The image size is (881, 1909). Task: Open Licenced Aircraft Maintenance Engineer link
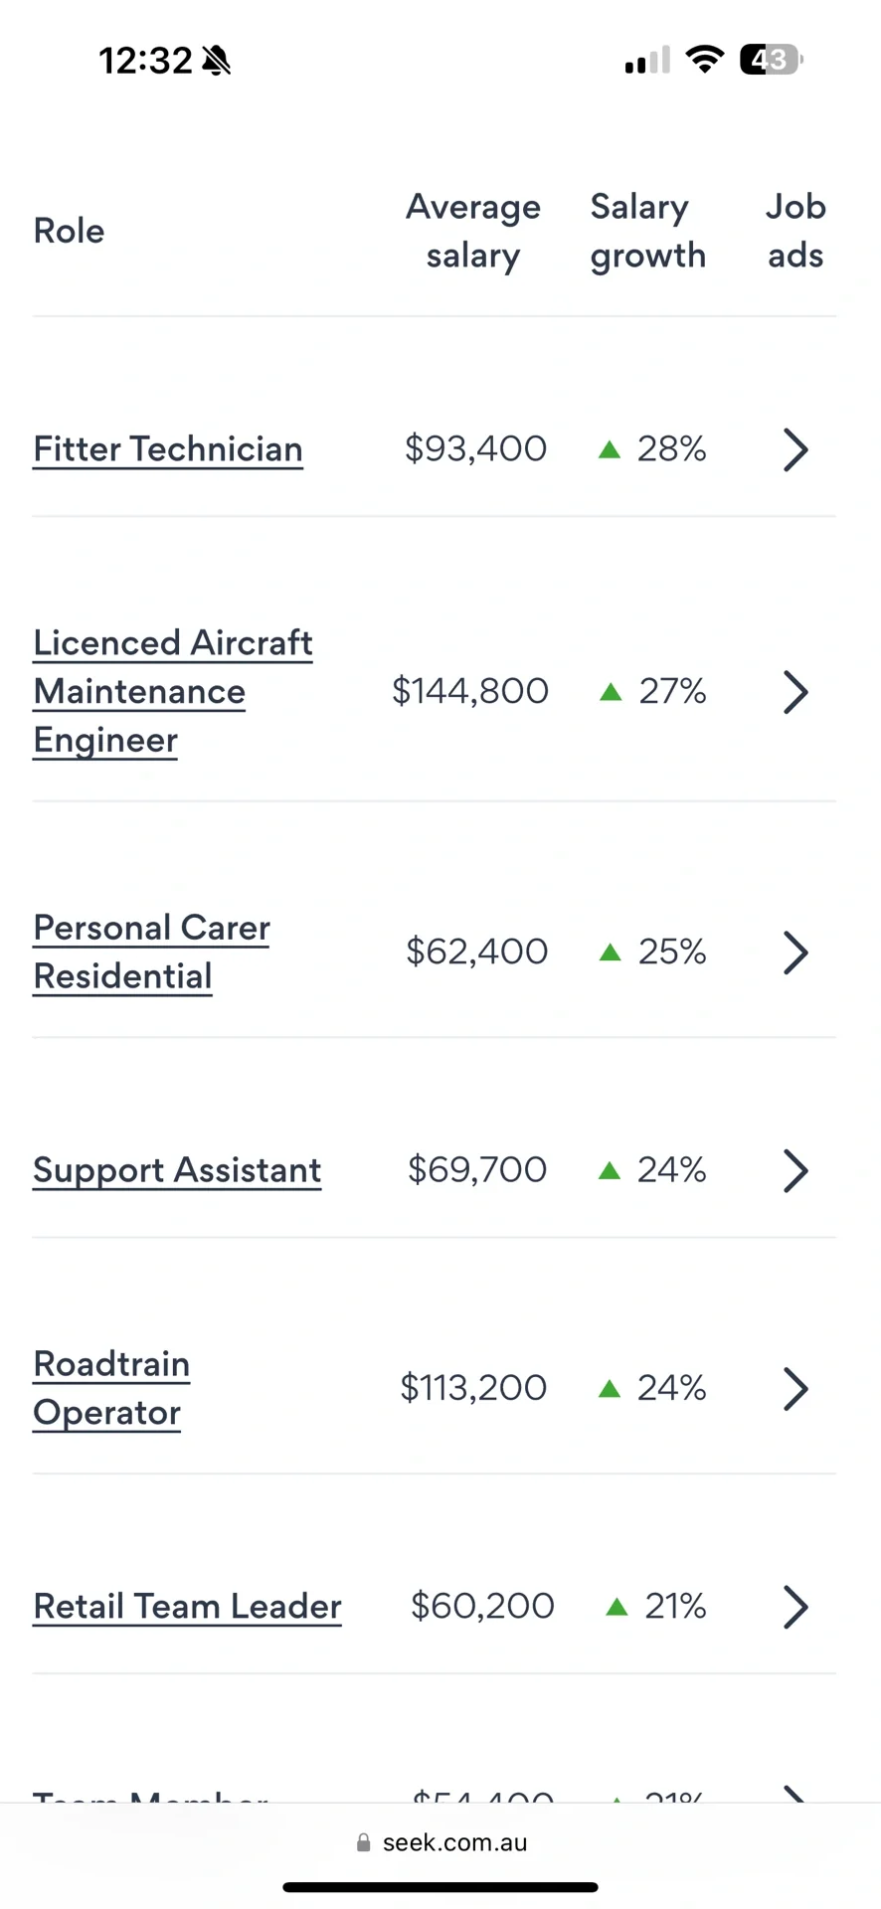point(173,691)
